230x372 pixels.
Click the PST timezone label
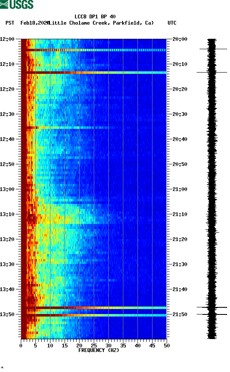coord(10,23)
